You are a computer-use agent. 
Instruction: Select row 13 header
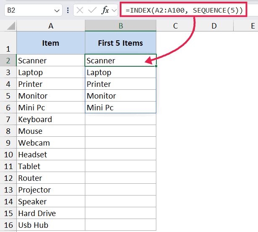click(x=8, y=190)
